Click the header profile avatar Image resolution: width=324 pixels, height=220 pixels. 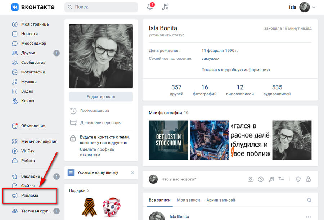tap(305, 7)
